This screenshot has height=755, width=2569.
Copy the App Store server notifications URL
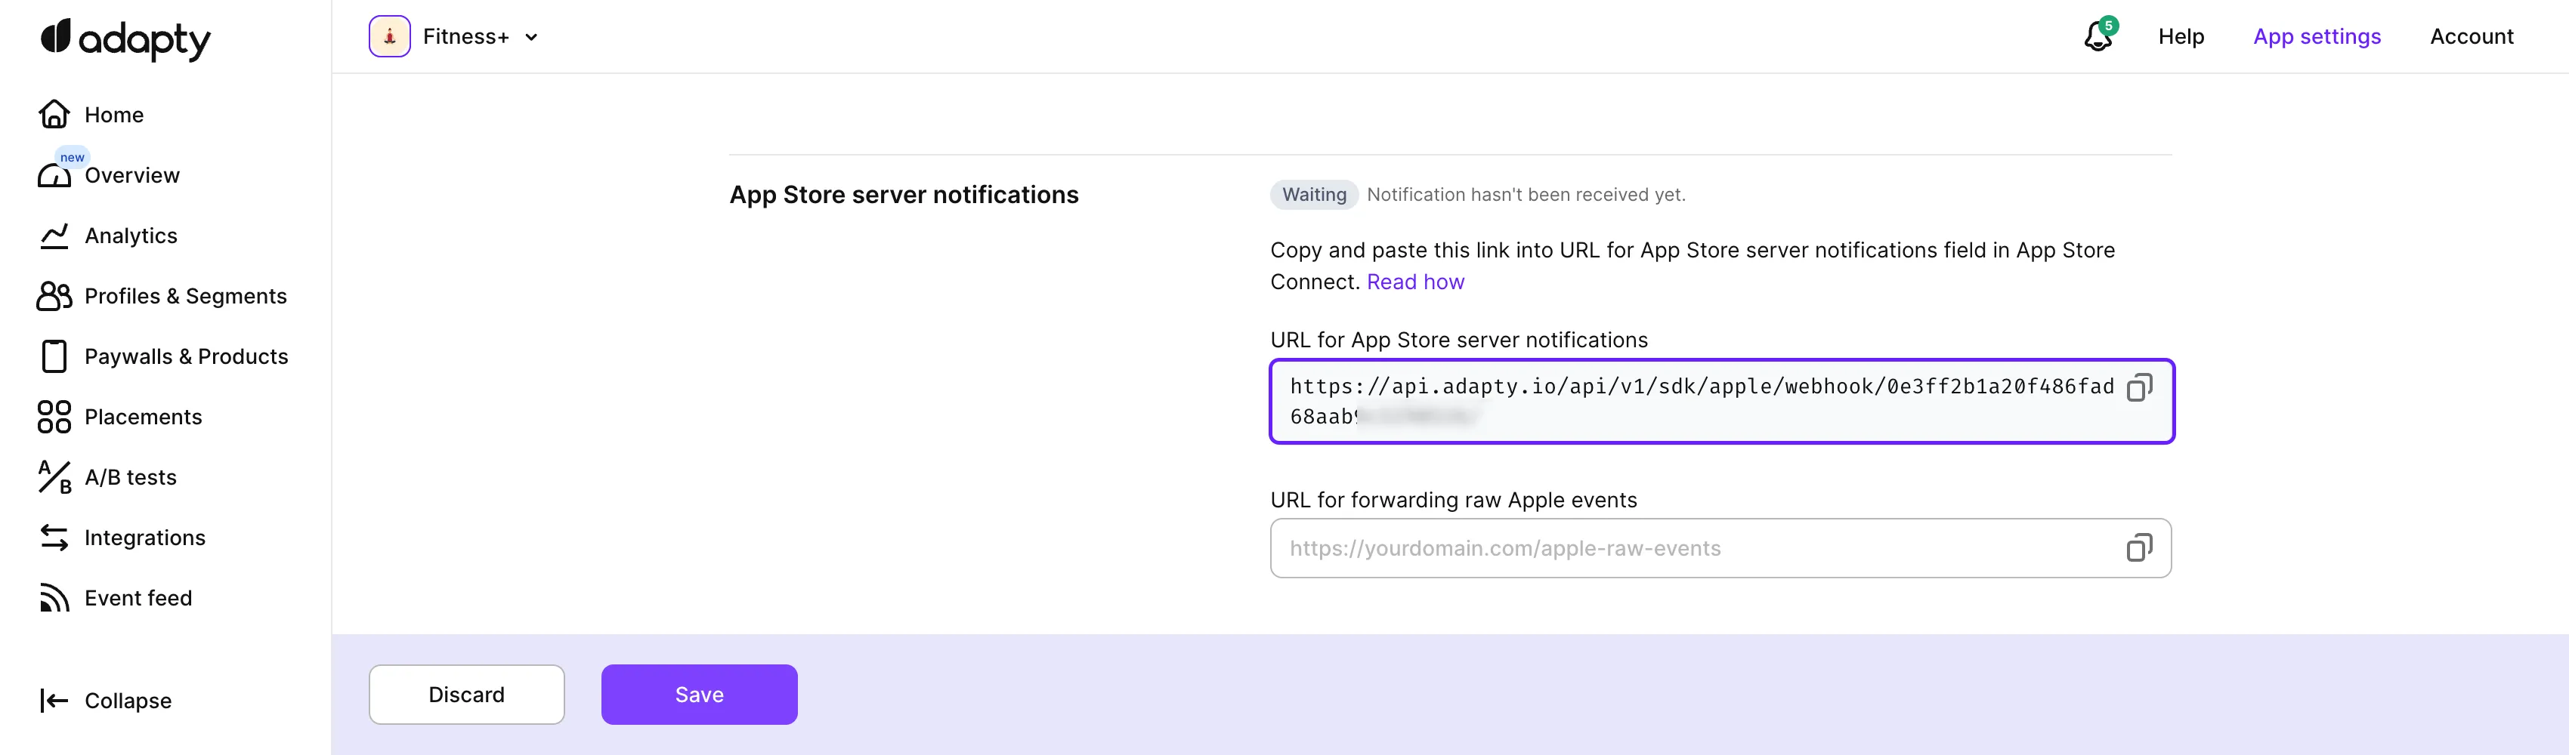click(x=2139, y=387)
